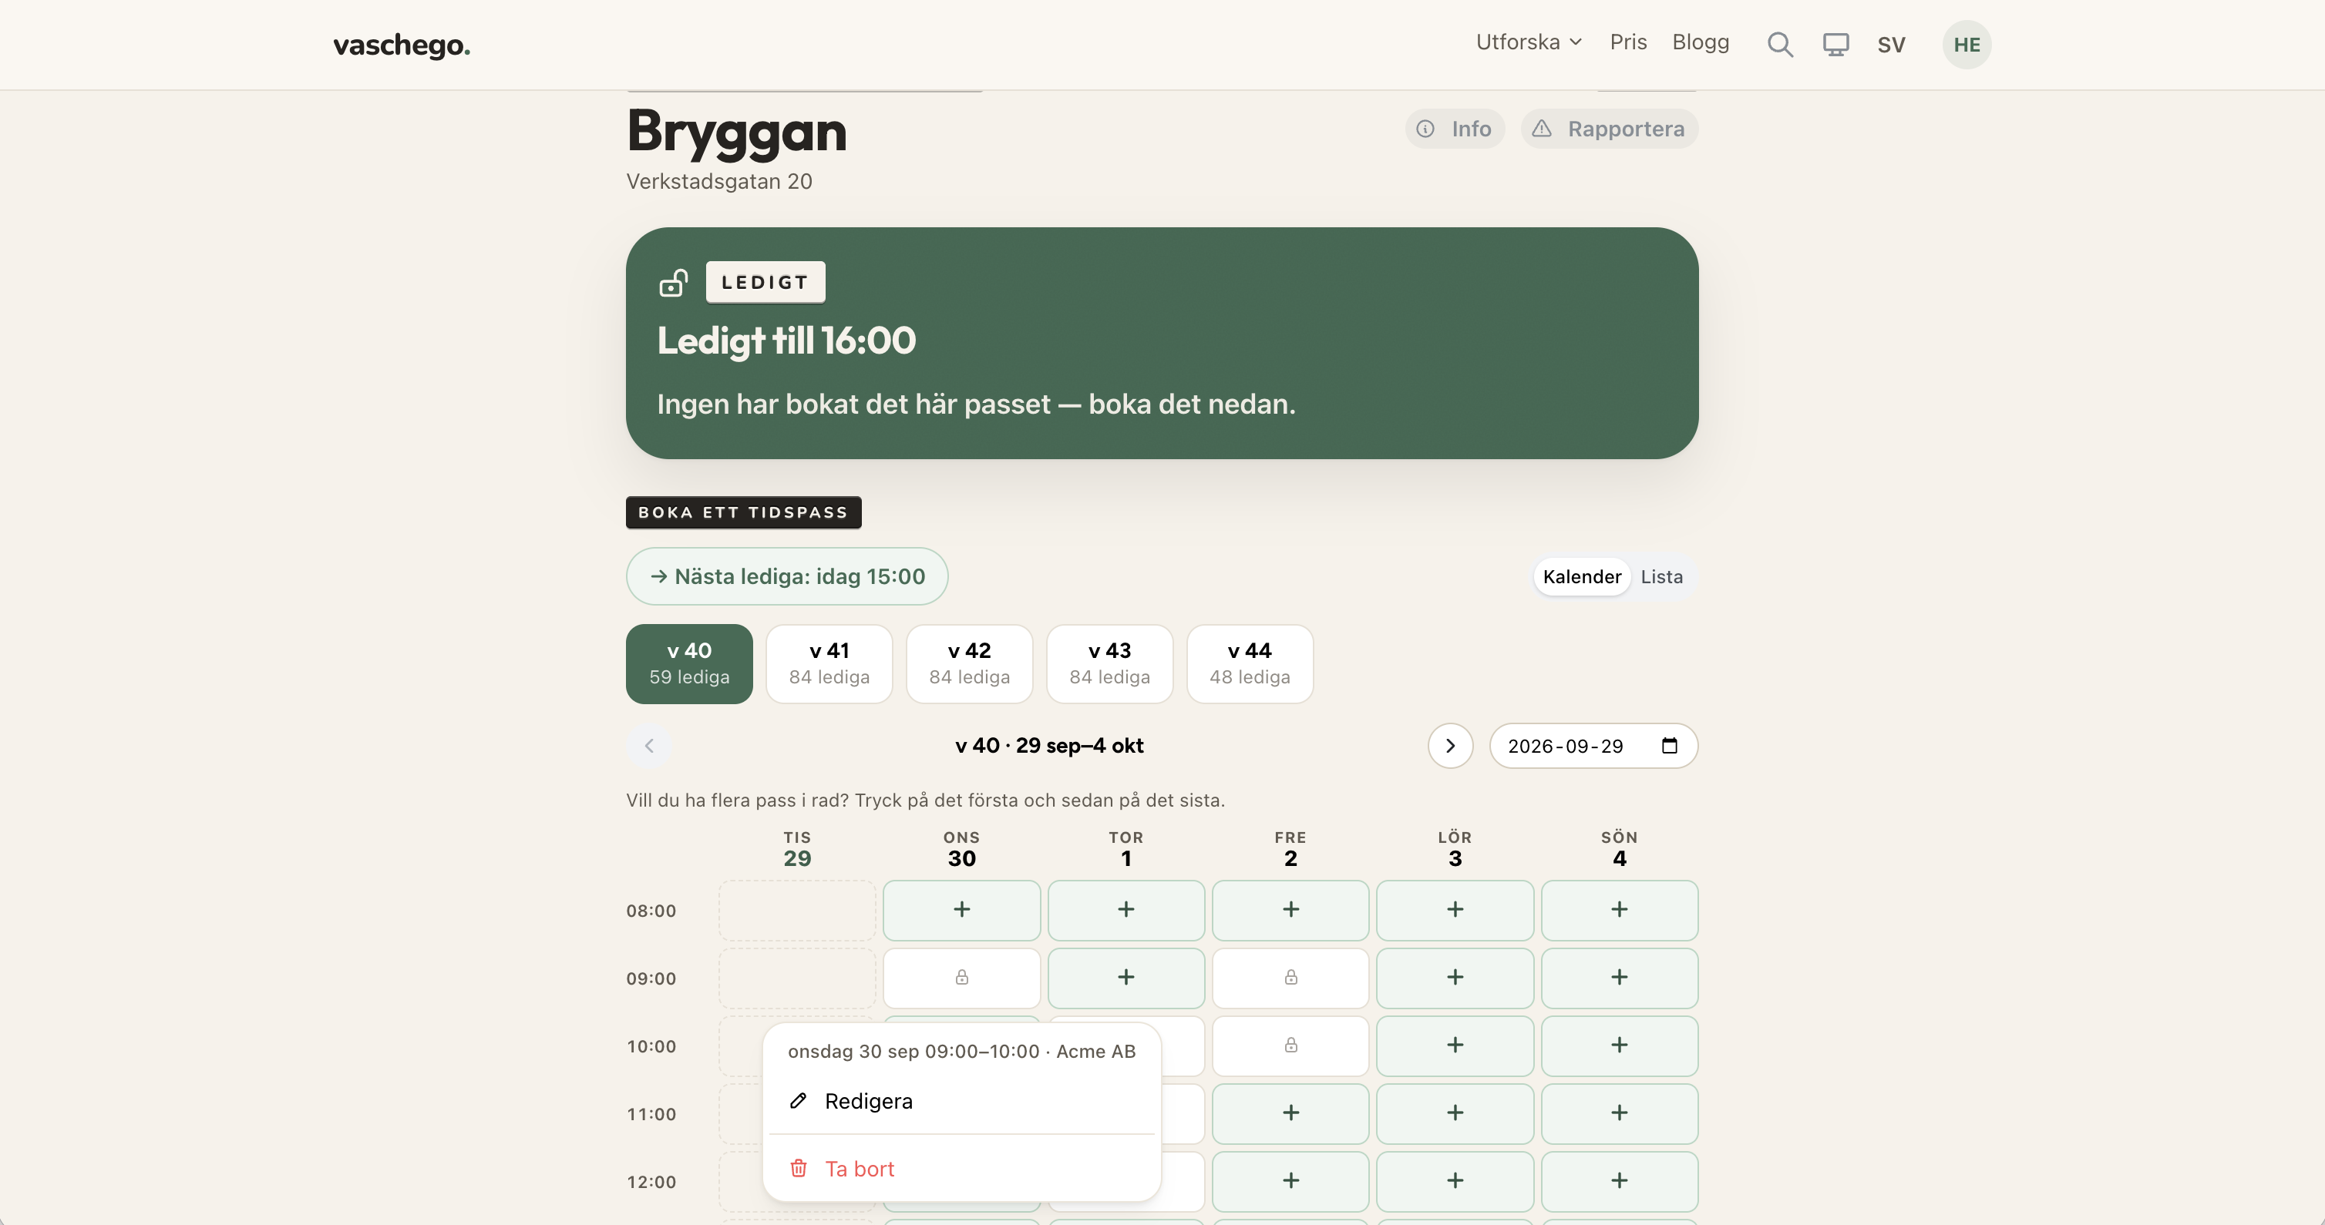
Task: Click the locked slot on Friday 09:00
Action: 1290,978
